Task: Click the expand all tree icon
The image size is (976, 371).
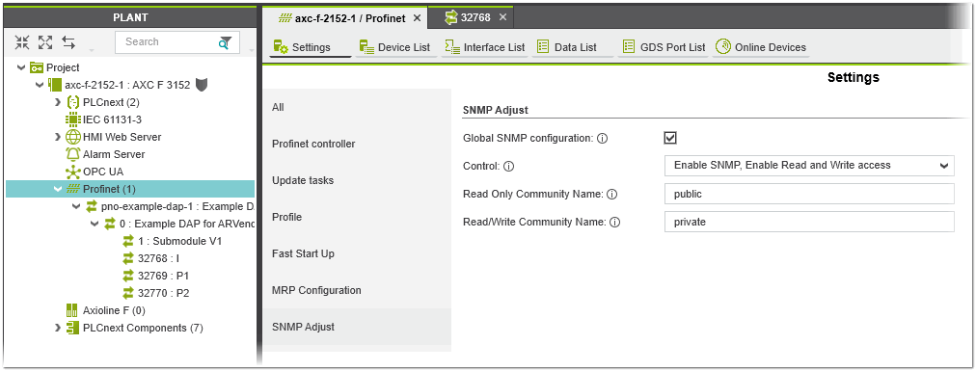Action: 45,42
